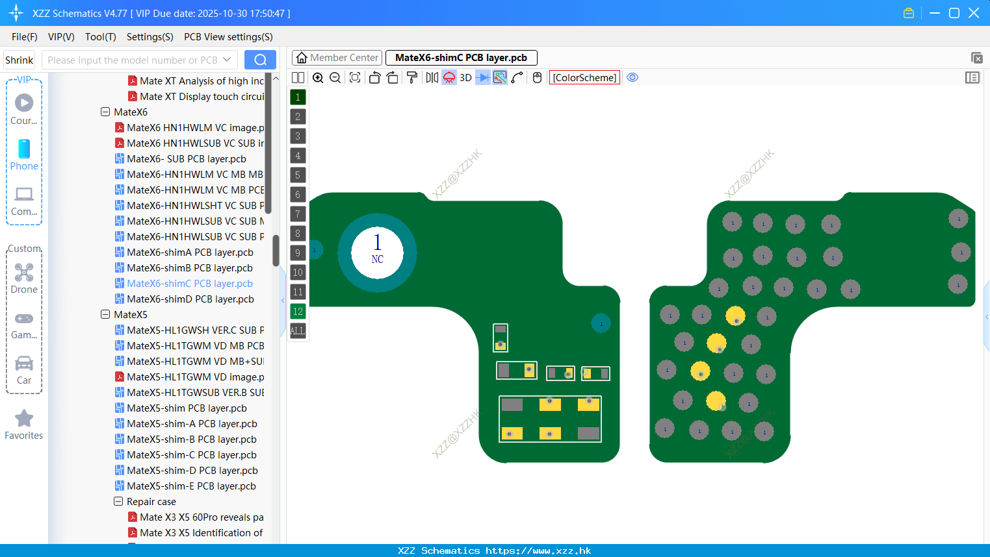Image resolution: width=990 pixels, height=557 pixels.
Task: Collapse the left panel splitter arrow
Action: pyautogui.click(x=283, y=301)
